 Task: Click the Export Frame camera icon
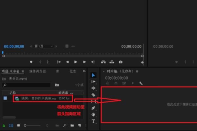pyautogui.click(x=120, y=62)
